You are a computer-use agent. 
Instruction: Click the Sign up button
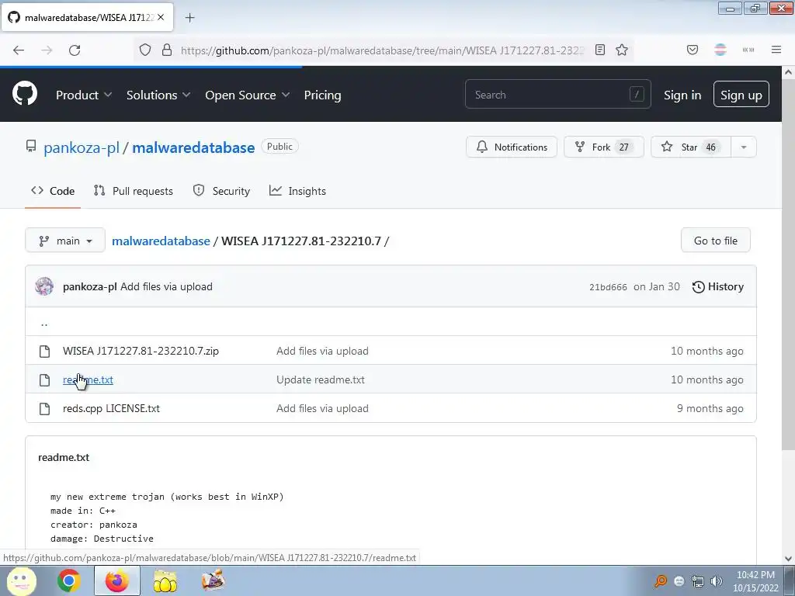[741, 94]
